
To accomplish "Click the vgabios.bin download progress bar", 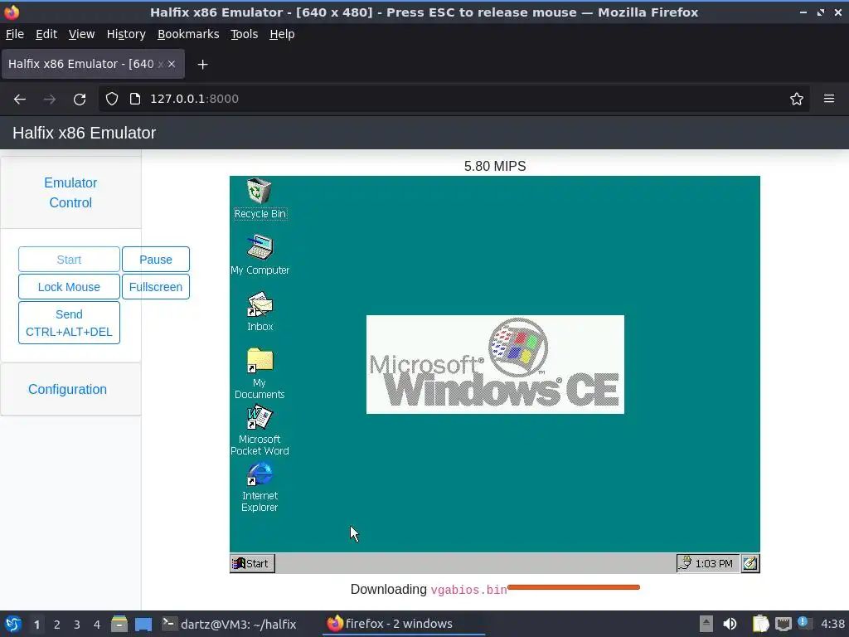I will 574,587.
